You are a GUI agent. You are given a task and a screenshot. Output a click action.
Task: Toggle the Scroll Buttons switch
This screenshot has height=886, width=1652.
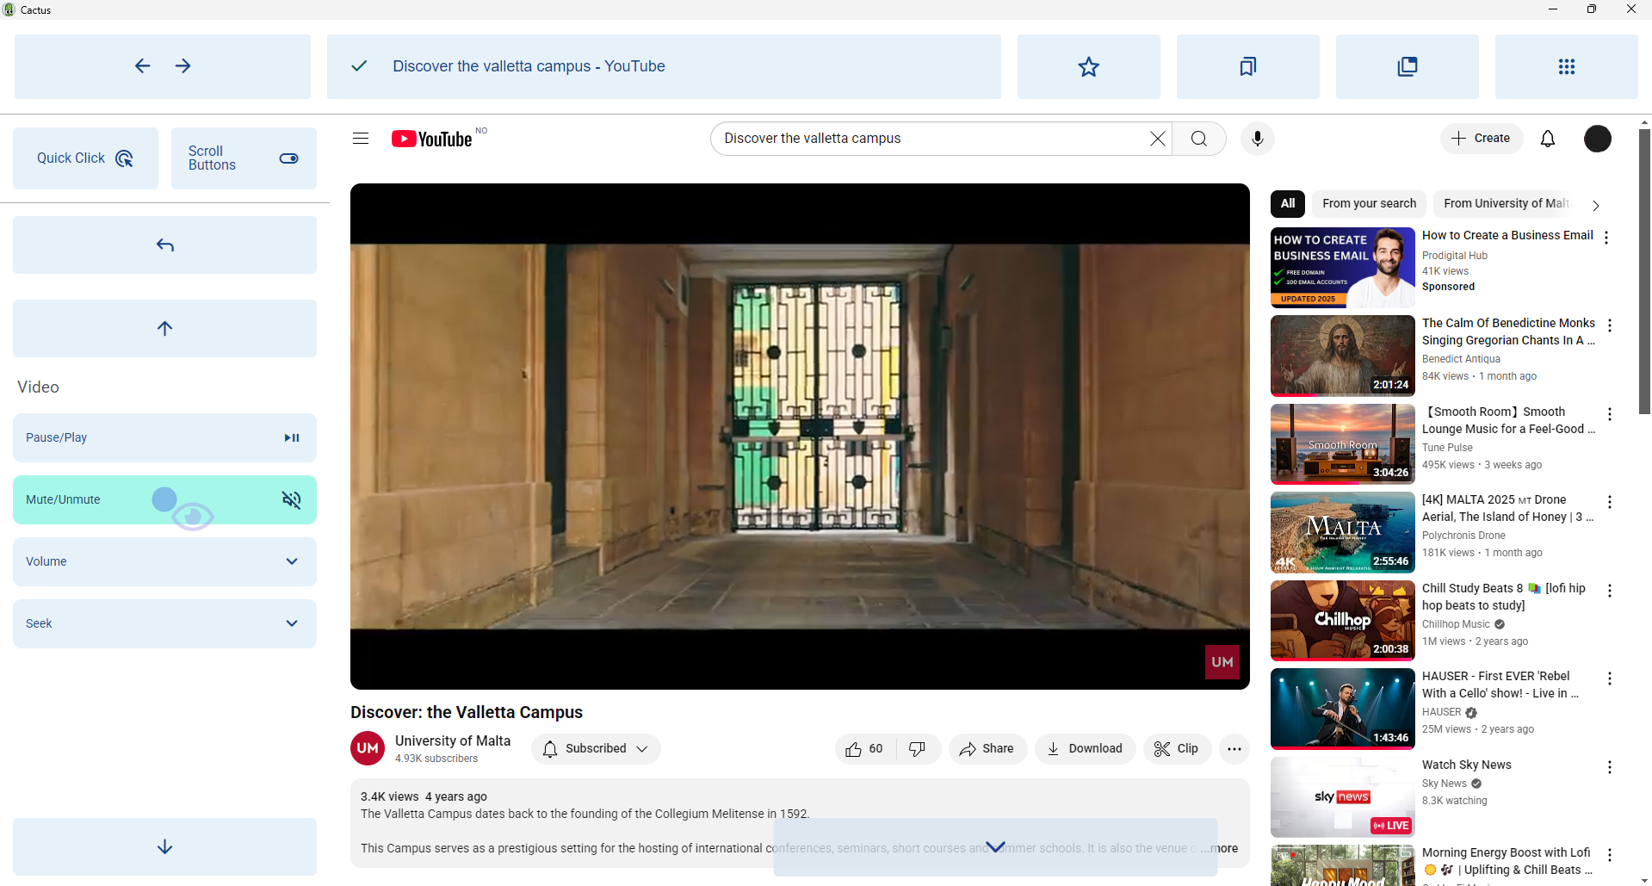coord(288,158)
